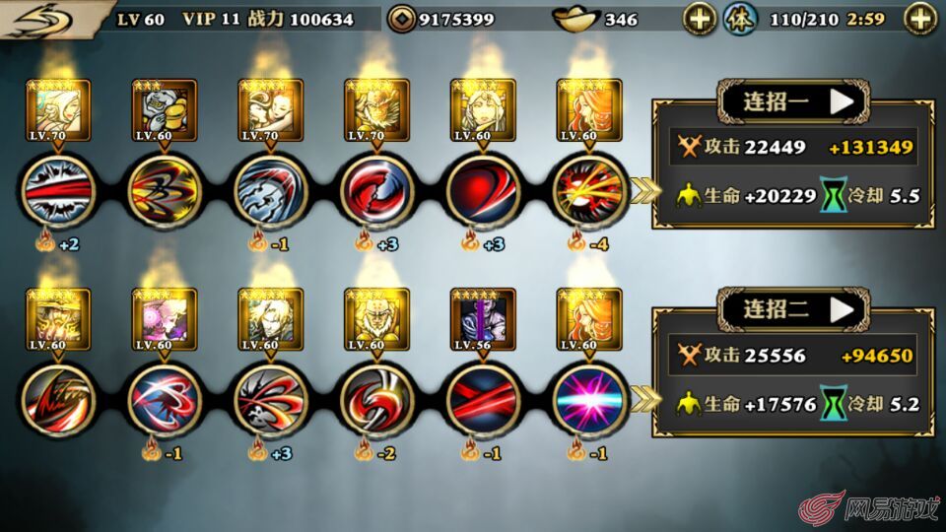Select the pink starburst skill in combo two
Screen dimensions: 946x532
click(x=589, y=399)
